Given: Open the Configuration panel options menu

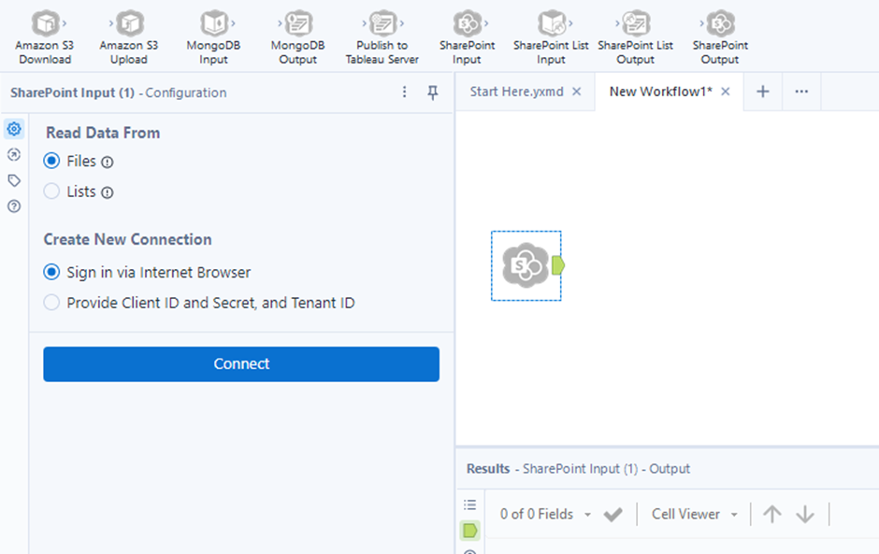Looking at the screenshot, I should click(405, 92).
